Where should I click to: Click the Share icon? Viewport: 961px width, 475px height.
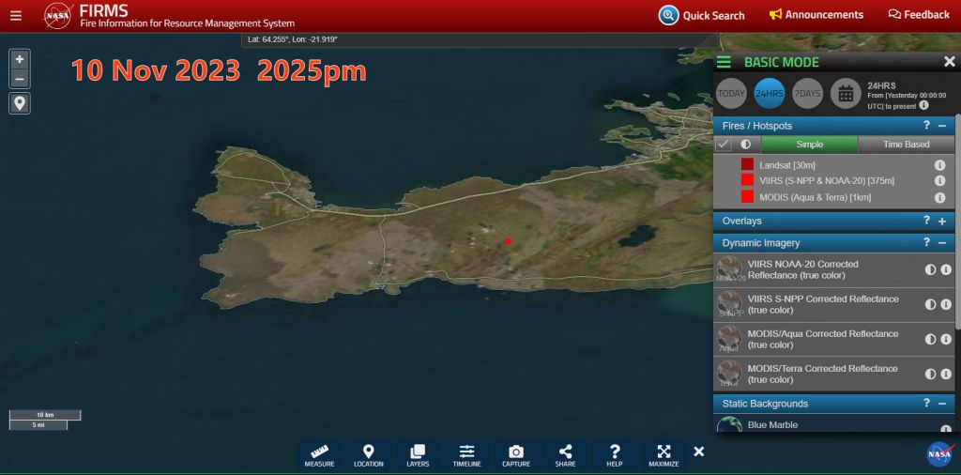(x=565, y=455)
